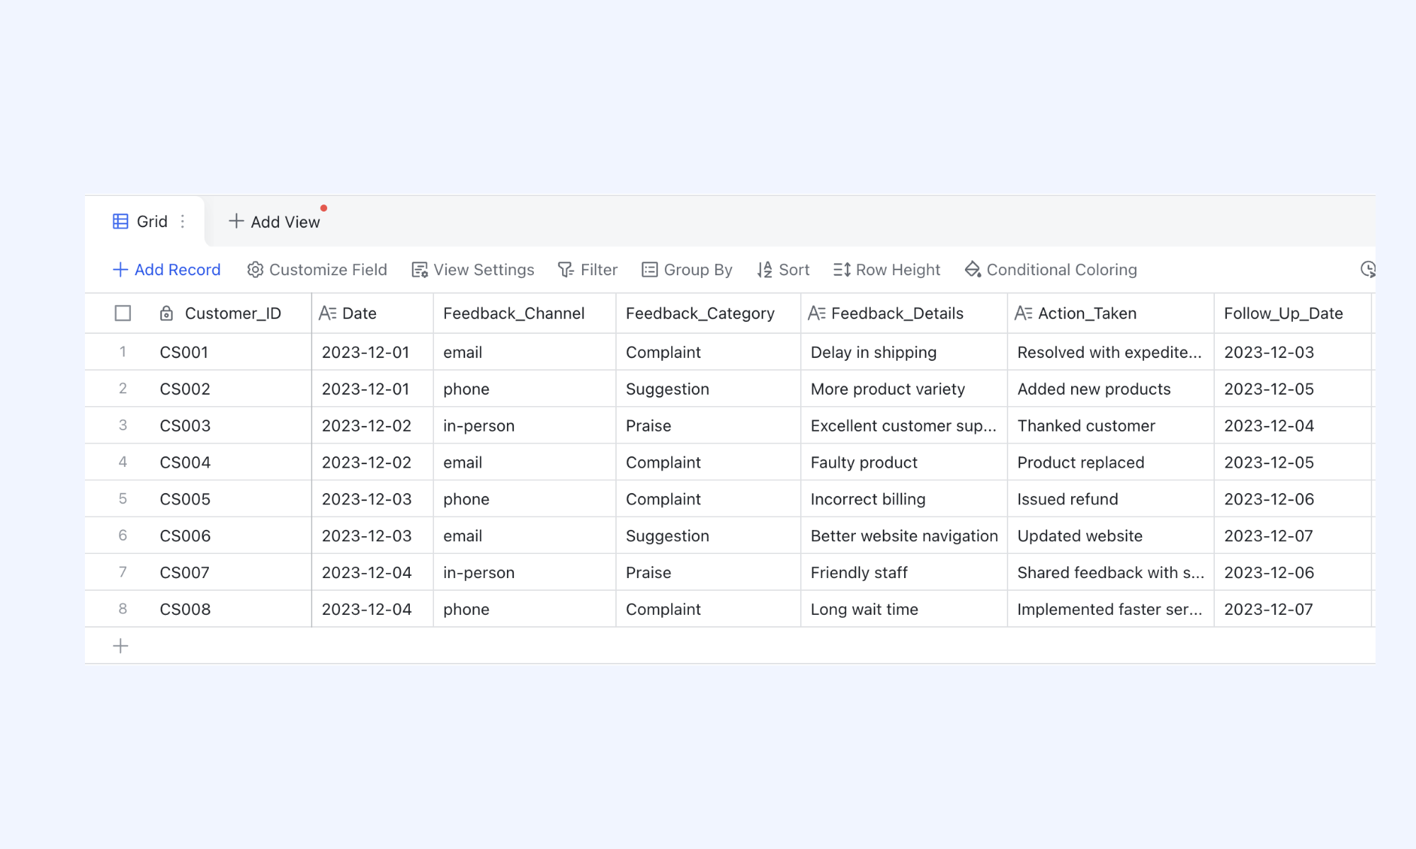The height and width of the screenshot is (849, 1416).
Task: Select the Feedback_Channel column header
Action: click(x=525, y=313)
